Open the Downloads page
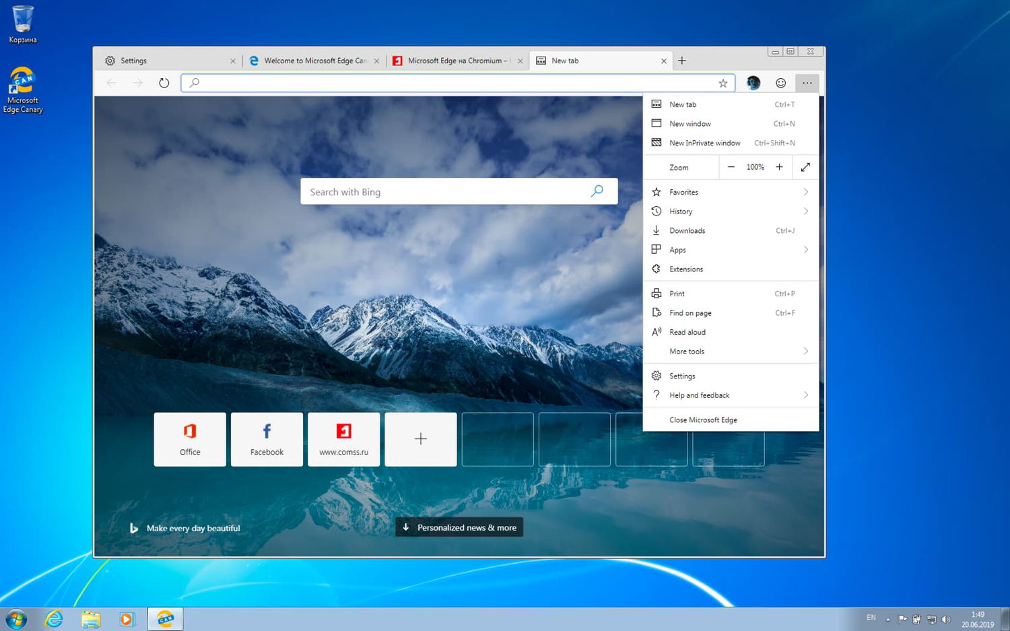 click(x=687, y=230)
